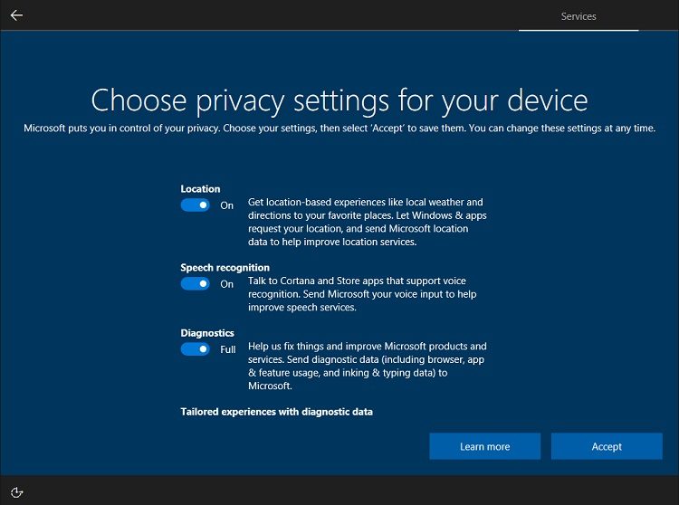Image resolution: width=679 pixels, height=505 pixels.
Task: Click the Microsoft privacy control subtitle text
Action: [339, 129]
